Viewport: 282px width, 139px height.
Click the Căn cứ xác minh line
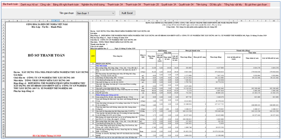click(97, 46)
